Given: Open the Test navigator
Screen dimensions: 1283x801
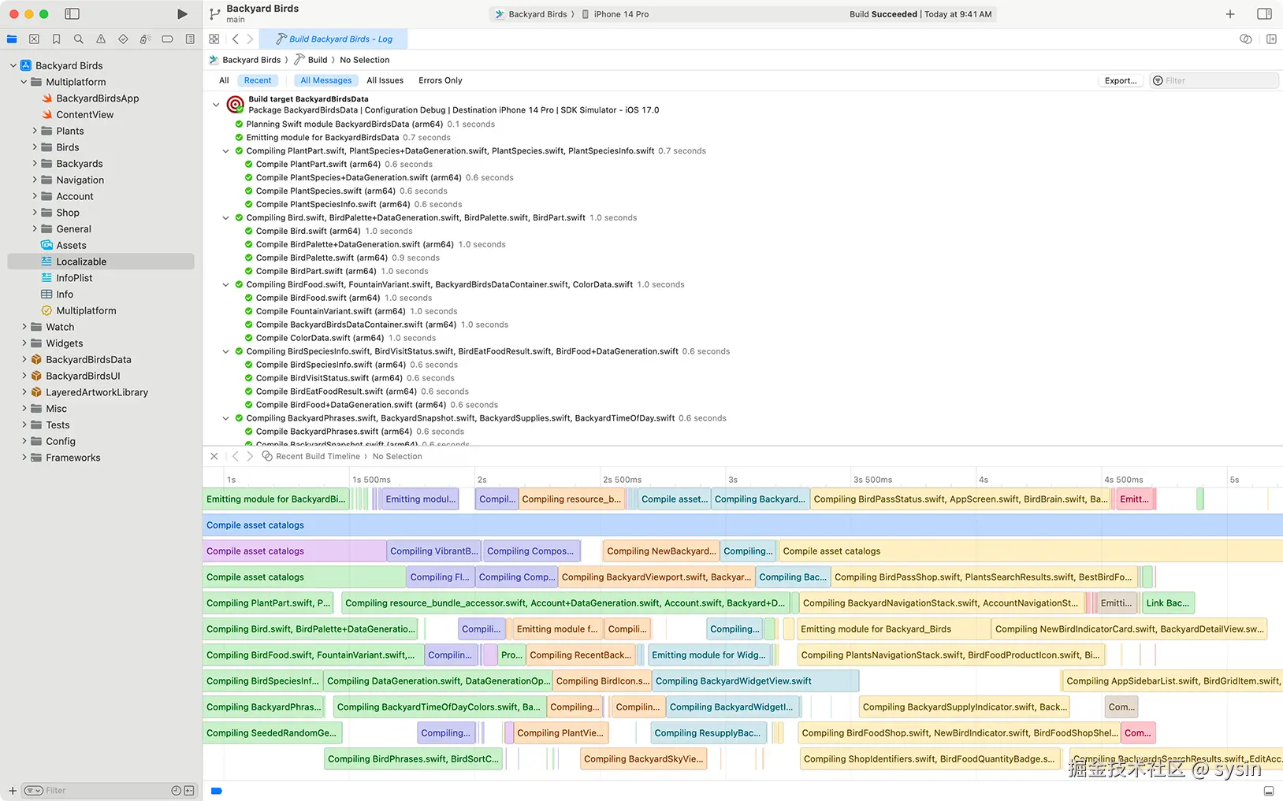Looking at the screenshot, I should pyautogui.click(x=123, y=39).
